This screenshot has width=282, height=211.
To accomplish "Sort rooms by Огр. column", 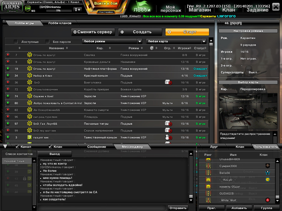I will pos(169,48).
